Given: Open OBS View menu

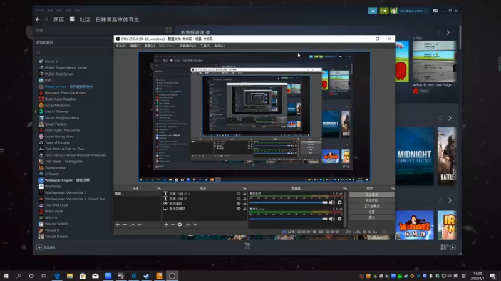Looking at the screenshot, I should 149,46.
